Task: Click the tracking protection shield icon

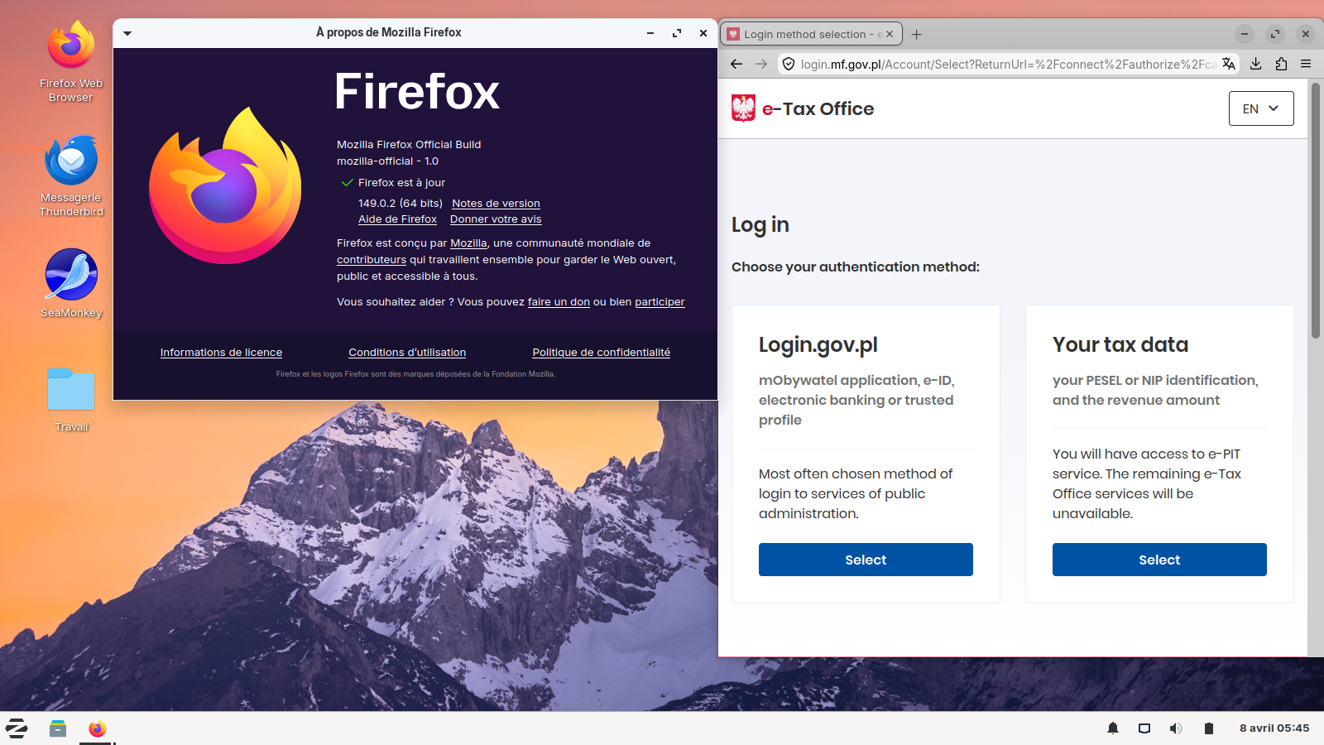Action: click(789, 64)
